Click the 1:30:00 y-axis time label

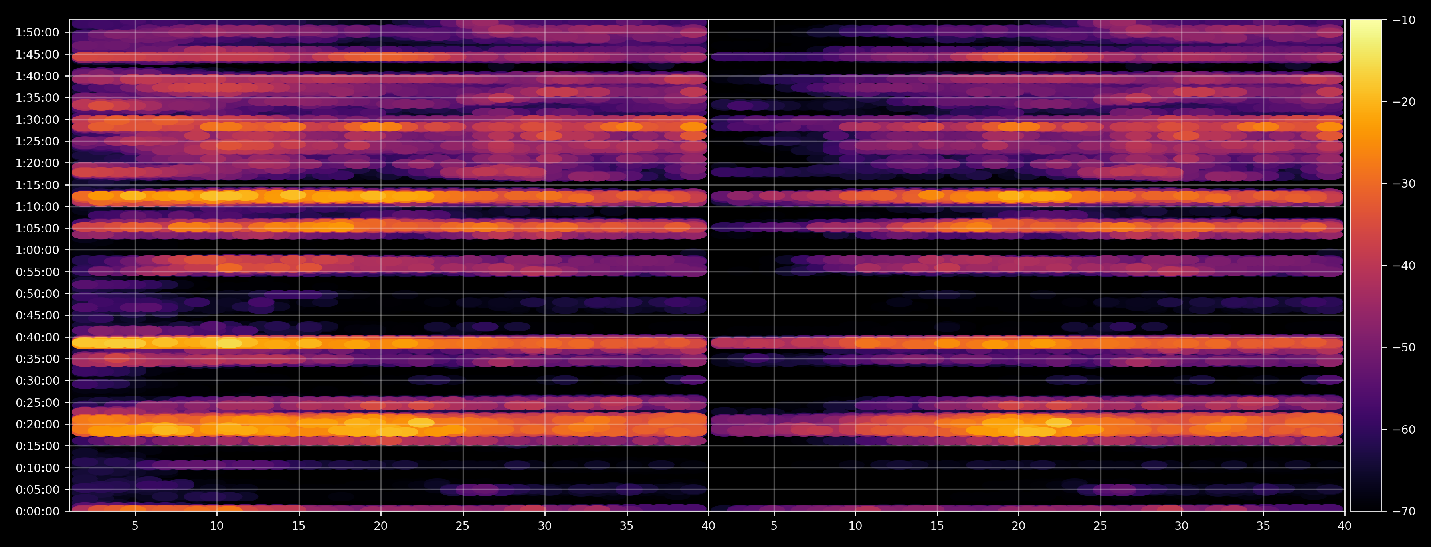pos(37,120)
